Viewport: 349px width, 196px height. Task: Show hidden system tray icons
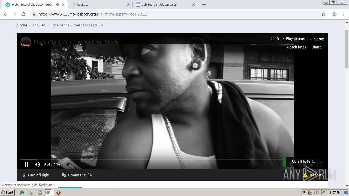point(304,192)
